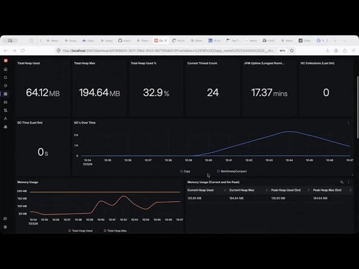Viewport: 359px width, 269px height.
Task: Switch to the Tee T browser tab
Action: pos(233,40)
